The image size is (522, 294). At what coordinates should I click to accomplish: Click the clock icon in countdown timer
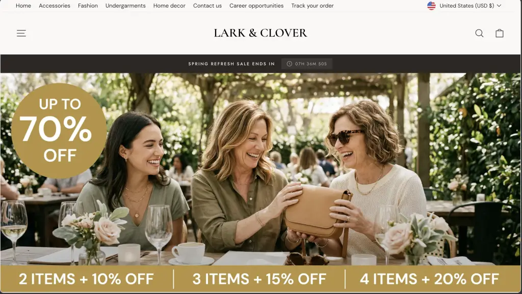(290, 64)
